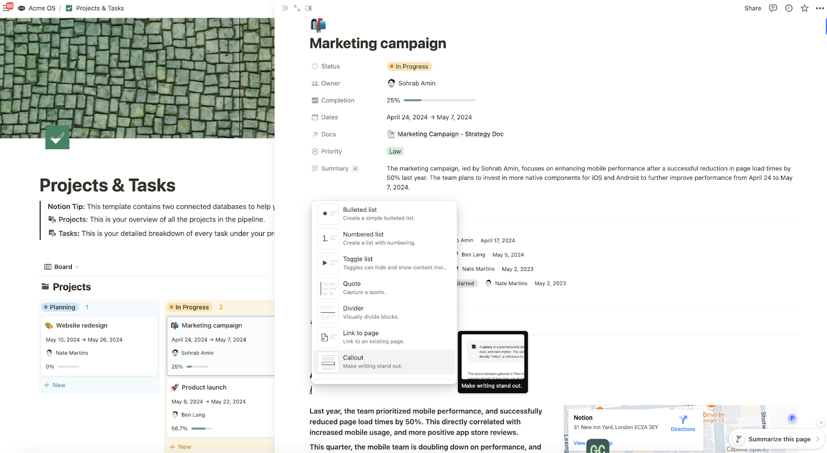Click the Projects section folder icon

coord(45,287)
